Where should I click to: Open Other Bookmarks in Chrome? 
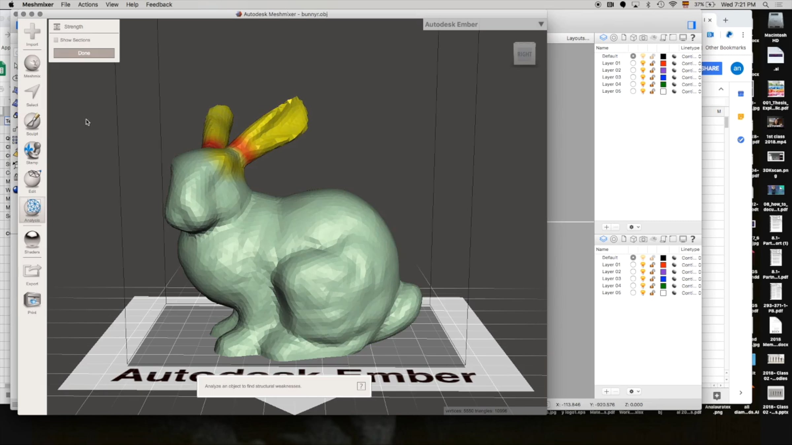click(725, 47)
